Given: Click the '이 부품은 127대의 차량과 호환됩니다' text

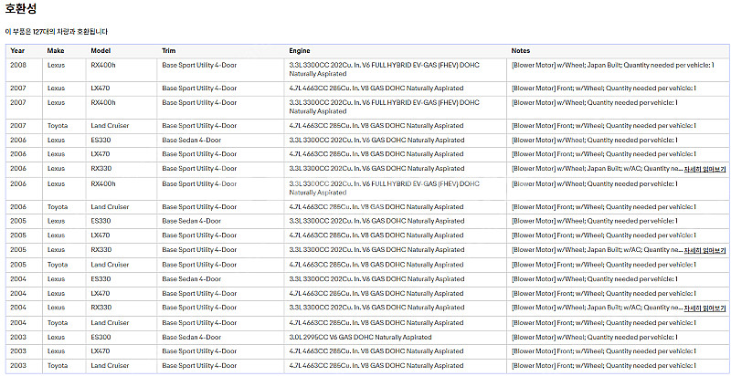Looking at the screenshot, I should (57, 32).
